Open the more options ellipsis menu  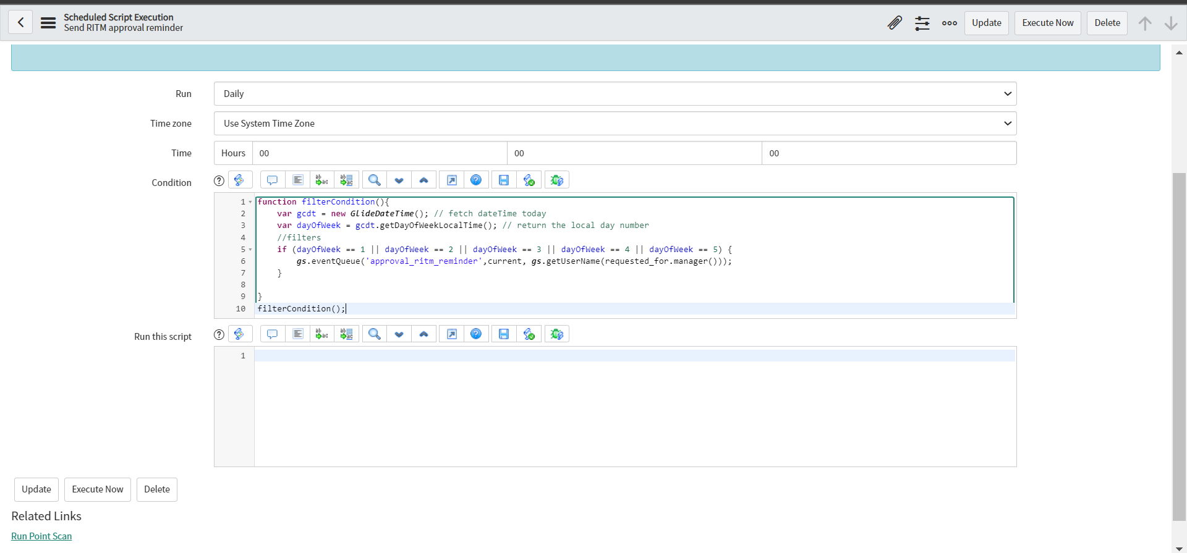tap(949, 23)
